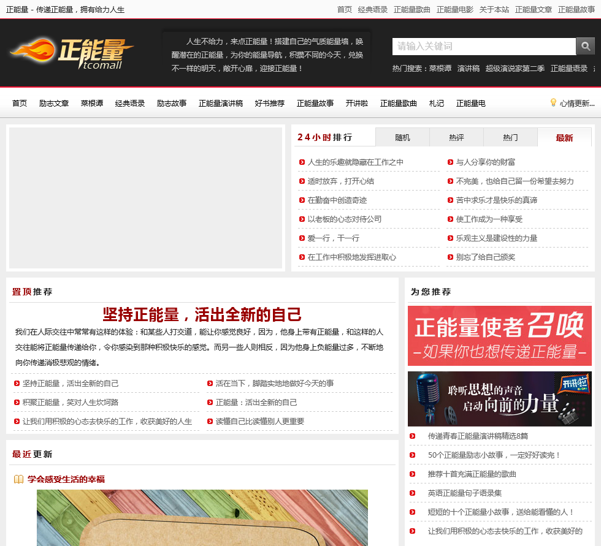Click red arrow bullet before 积聚正能量，笑对人生坎坷路
Screen dimensions: 601x546
click(x=17, y=403)
